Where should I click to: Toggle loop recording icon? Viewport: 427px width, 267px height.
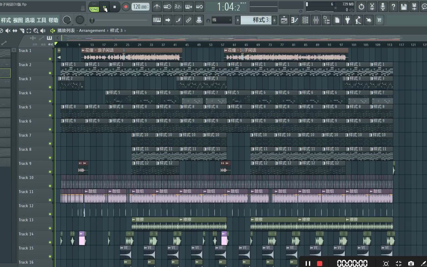click(x=200, y=7)
